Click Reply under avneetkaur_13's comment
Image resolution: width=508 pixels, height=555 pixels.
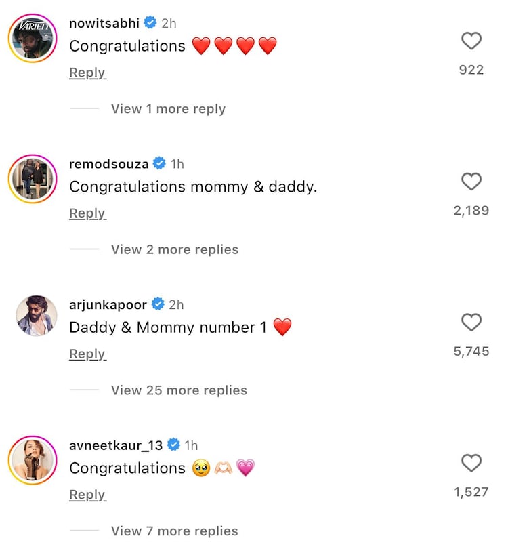87,495
